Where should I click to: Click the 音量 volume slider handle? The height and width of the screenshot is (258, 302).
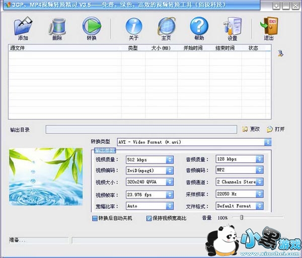point(242,218)
